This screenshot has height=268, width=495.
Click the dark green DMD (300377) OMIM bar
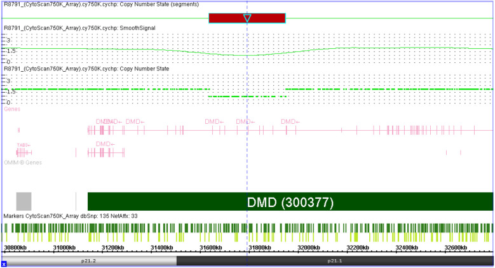(x=290, y=201)
